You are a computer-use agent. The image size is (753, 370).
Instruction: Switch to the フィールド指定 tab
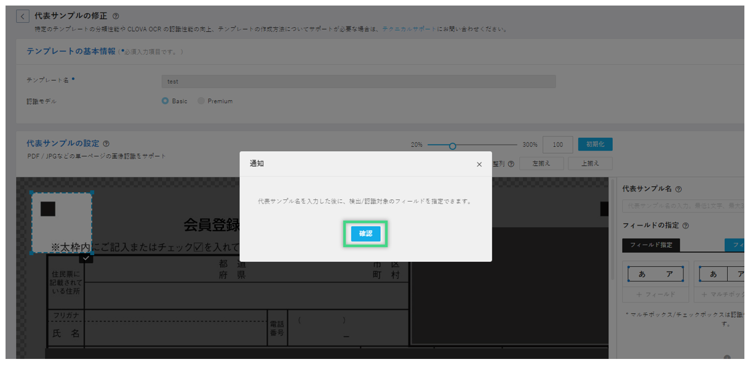click(651, 245)
